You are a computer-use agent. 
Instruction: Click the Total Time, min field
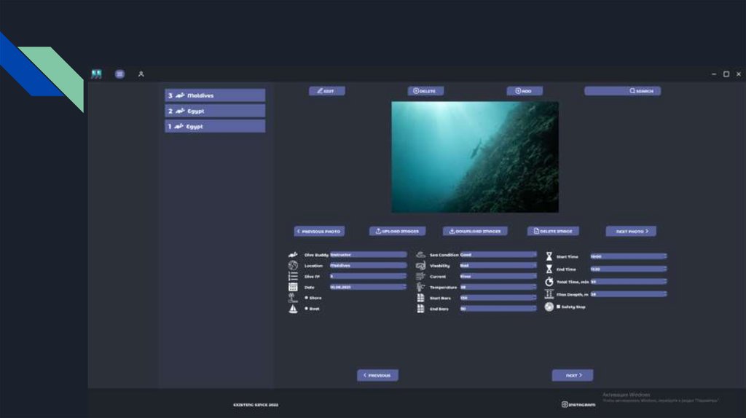[629, 282]
